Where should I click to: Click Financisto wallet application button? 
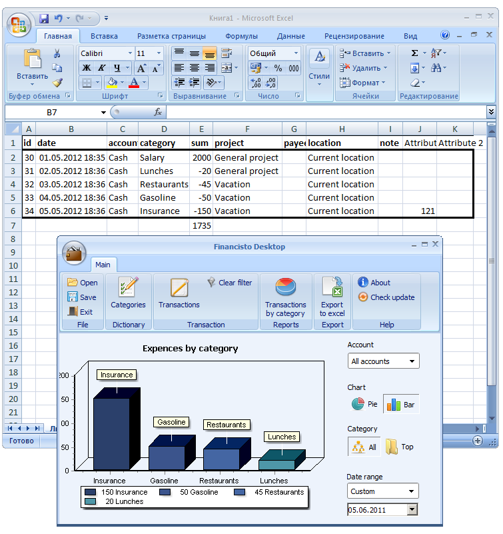74,253
